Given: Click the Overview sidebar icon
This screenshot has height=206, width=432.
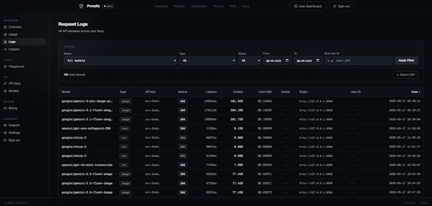Looking at the screenshot, I should [x=5, y=27].
